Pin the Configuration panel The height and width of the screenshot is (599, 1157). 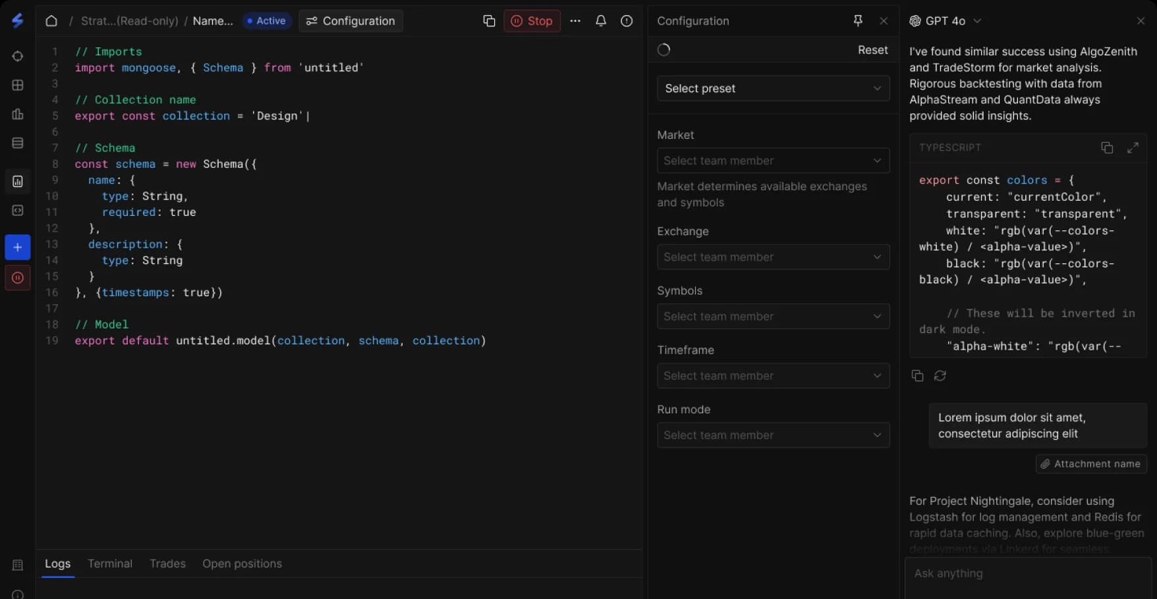pyautogui.click(x=858, y=21)
